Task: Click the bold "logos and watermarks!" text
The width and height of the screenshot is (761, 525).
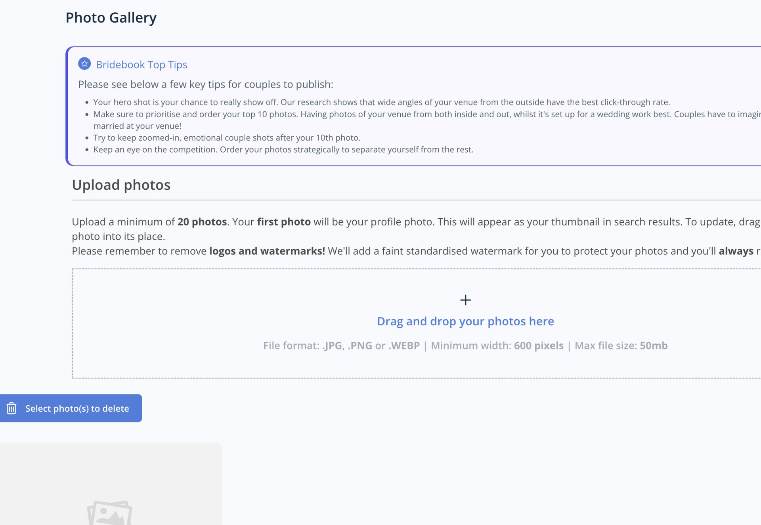Action: 267,251
